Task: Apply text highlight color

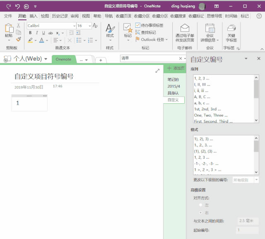Action: [30, 40]
